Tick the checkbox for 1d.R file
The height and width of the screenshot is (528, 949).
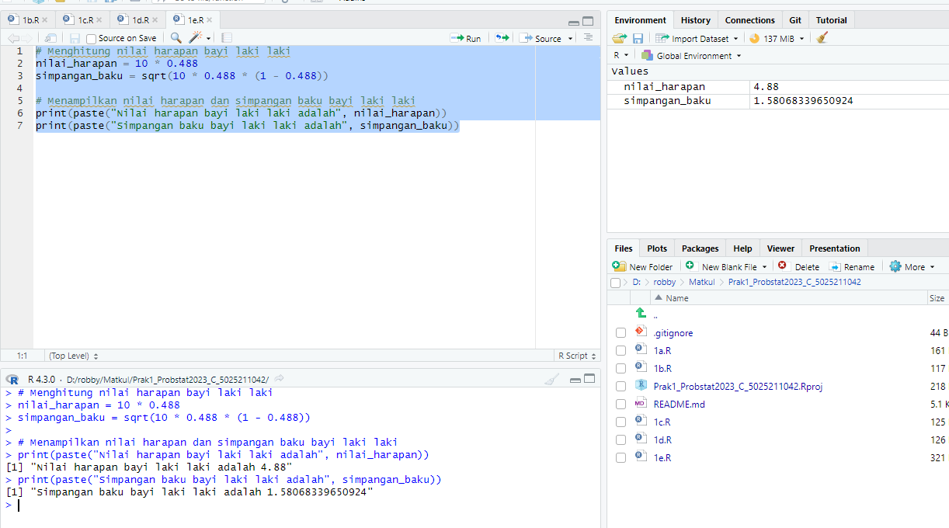(620, 440)
